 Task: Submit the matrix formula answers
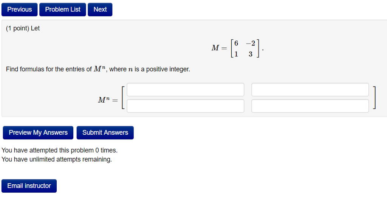click(x=105, y=132)
